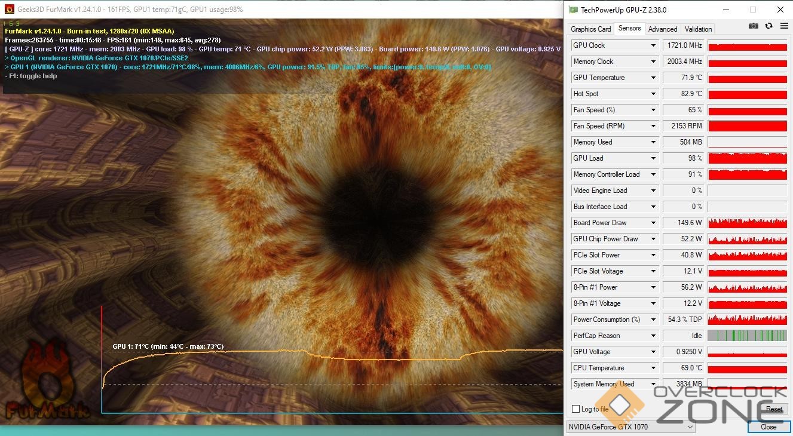793x436 pixels.
Task: Click the camera screenshot icon in GPU-Z
Action: pyautogui.click(x=754, y=26)
